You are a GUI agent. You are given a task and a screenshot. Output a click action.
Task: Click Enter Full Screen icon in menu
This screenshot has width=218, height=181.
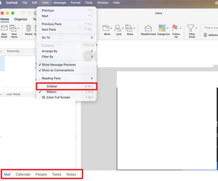(44, 97)
